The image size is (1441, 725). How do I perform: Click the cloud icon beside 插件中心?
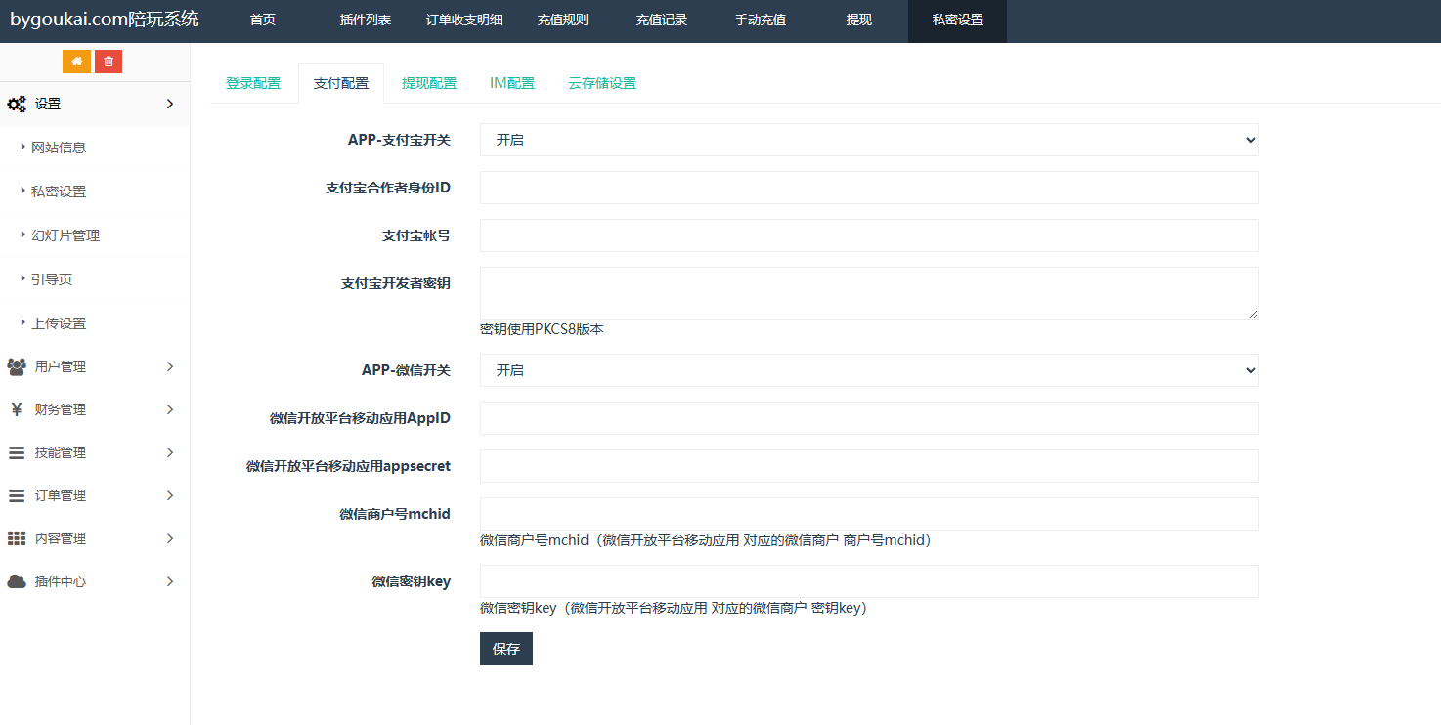(x=17, y=581)
